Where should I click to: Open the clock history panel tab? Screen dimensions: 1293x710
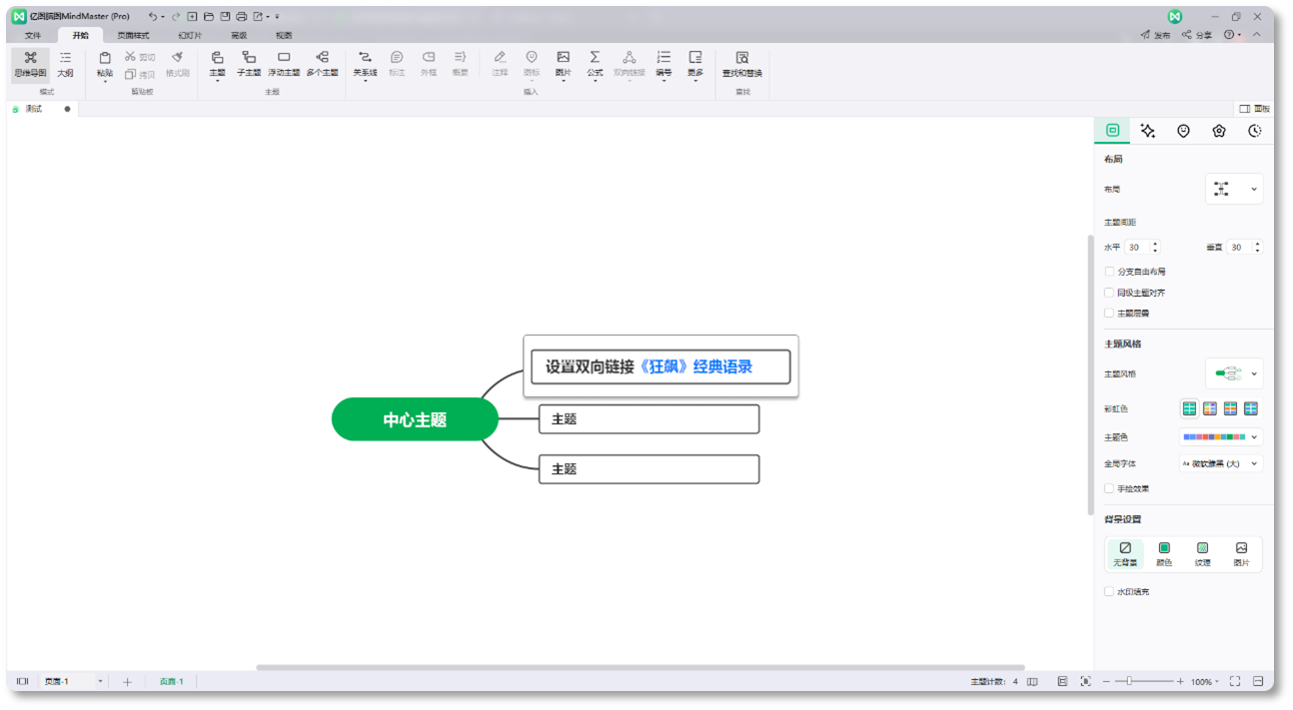[x=1255, y=131]
